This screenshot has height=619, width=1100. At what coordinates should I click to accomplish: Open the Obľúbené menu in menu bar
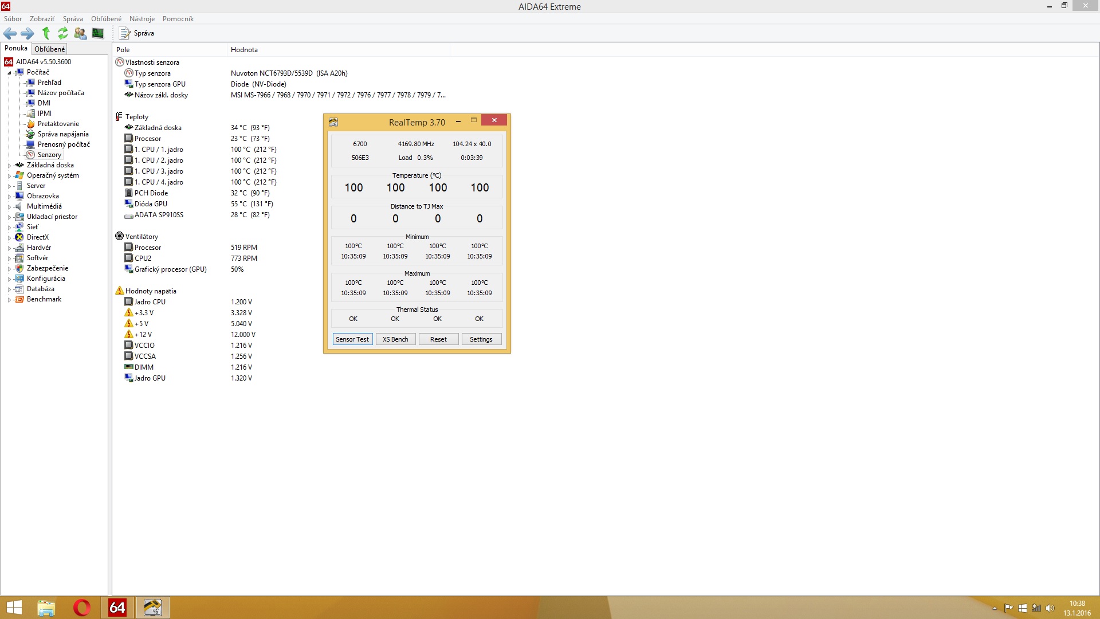point(106,19)
